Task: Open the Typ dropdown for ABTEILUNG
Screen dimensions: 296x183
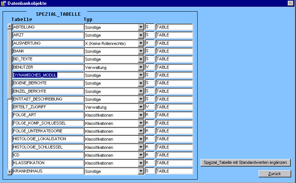Action: [141, 27]
